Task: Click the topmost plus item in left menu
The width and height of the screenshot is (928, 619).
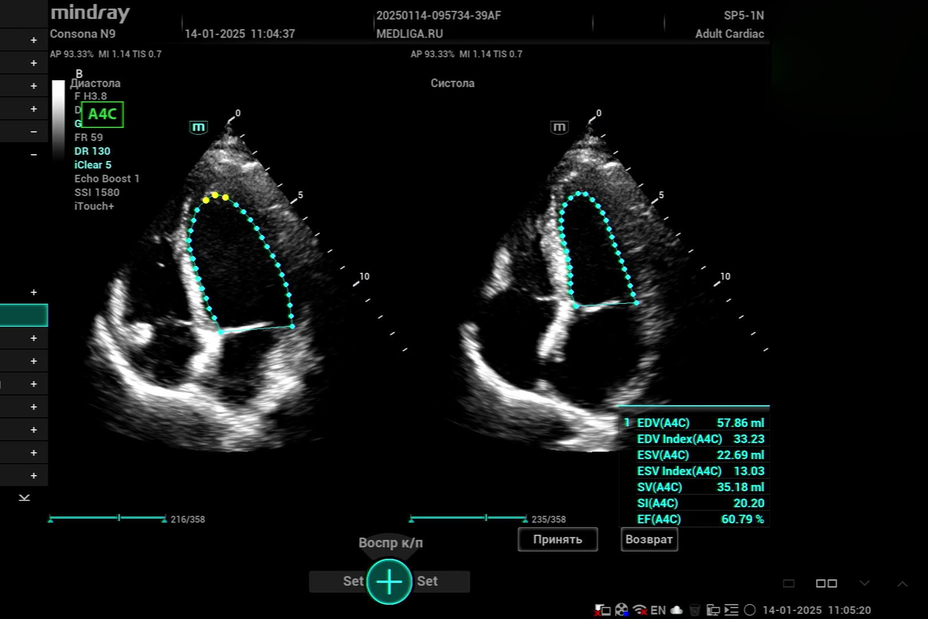Action: pos(34,40)
